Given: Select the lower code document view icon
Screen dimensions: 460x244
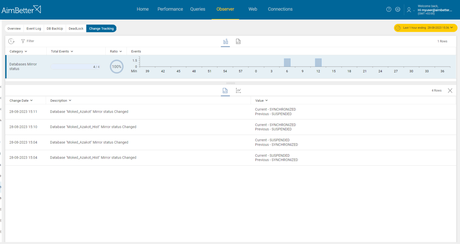Looking at the screenshot, I should (x=225, y=91).
